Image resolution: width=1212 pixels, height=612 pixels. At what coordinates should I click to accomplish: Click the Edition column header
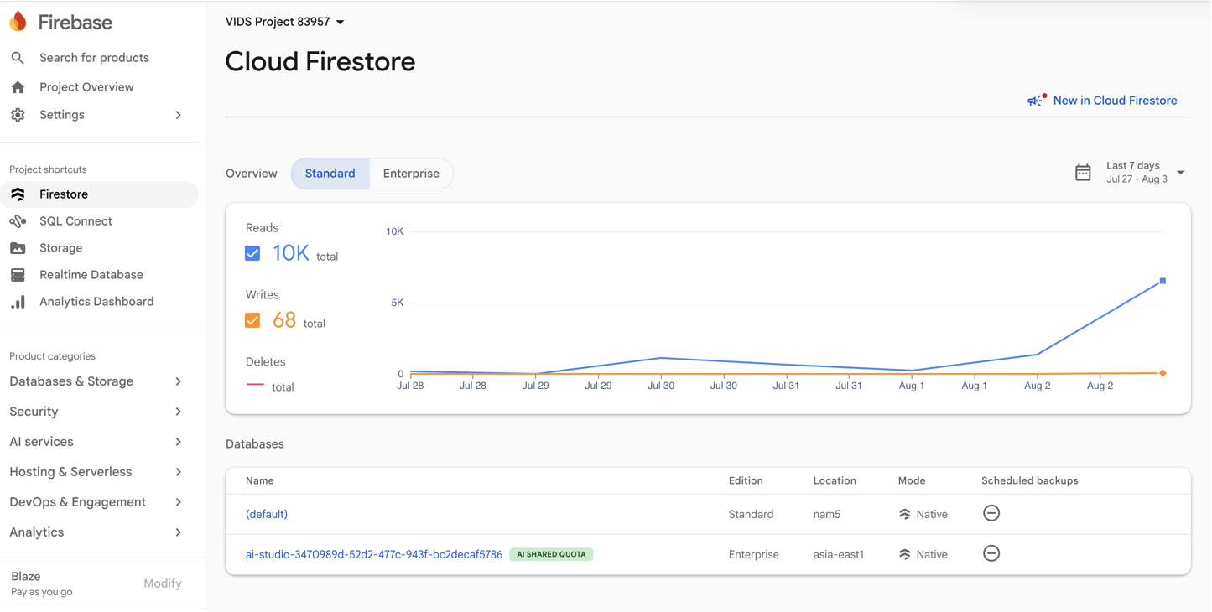pyautogui.click(x=746, y=481)
